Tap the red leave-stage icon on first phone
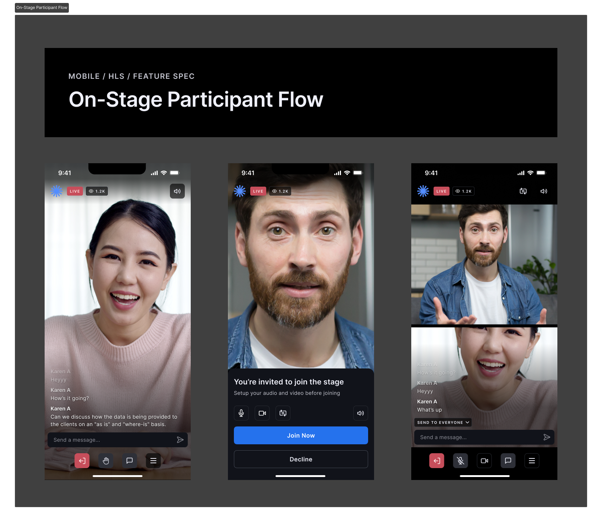Viewport: 602px width, 522px height. point(82,461)
